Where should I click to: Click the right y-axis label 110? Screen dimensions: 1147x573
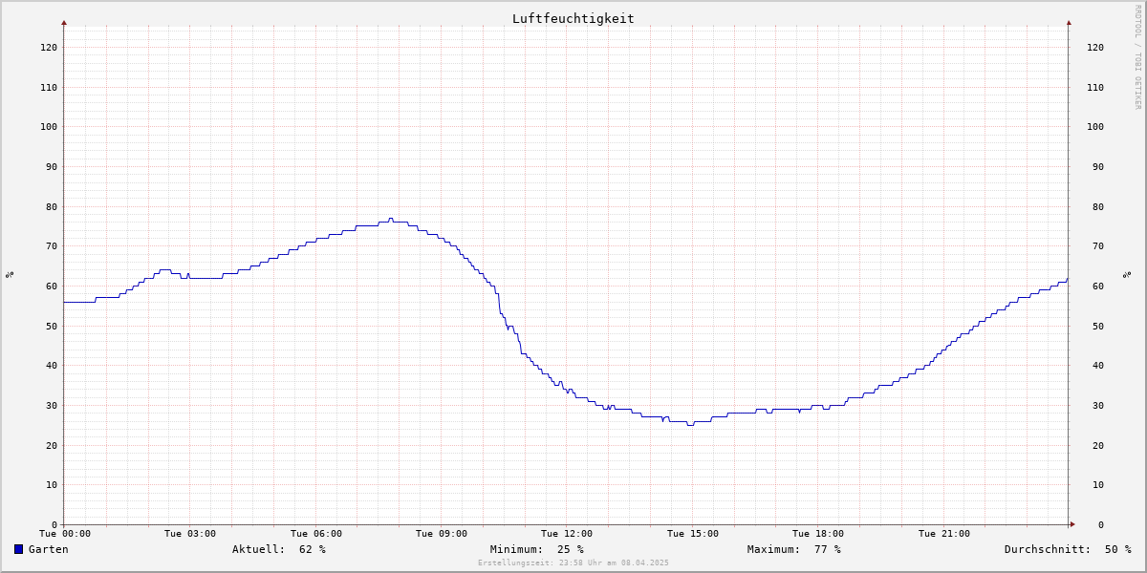pos(1095,87)
